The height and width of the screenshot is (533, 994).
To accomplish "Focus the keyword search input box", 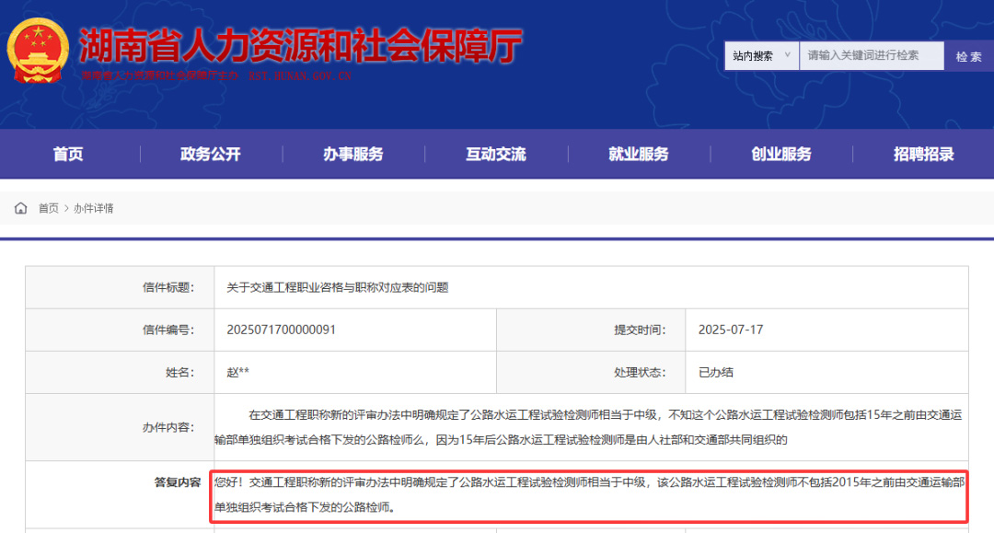I will (871, 55).
